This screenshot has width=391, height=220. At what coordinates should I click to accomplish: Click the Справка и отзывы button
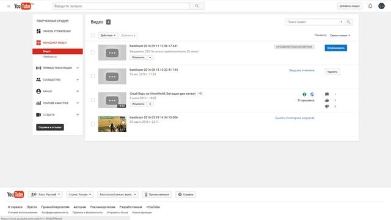(x=50, y=127)
